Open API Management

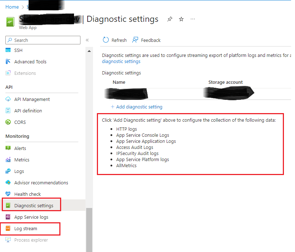(32, 99)
